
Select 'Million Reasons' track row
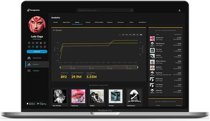[166, 62]
